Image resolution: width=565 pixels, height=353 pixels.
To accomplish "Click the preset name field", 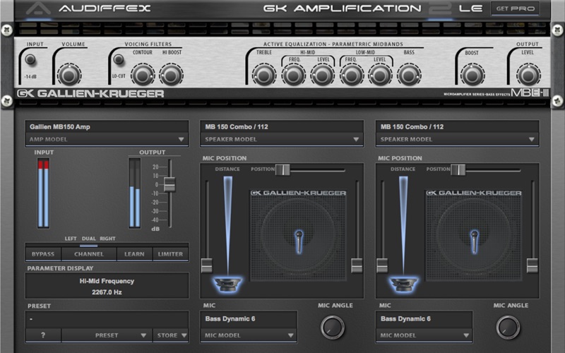I will click(107, 319).
